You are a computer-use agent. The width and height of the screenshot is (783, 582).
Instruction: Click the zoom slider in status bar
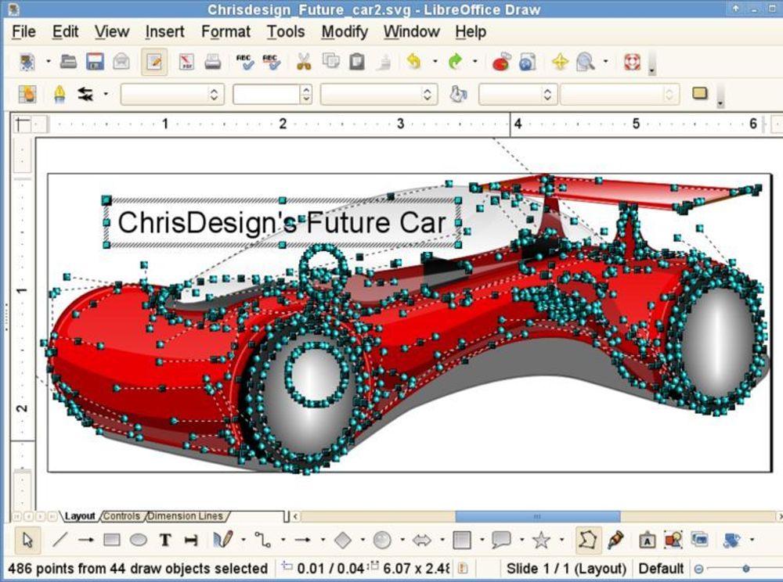click(745, 569)
